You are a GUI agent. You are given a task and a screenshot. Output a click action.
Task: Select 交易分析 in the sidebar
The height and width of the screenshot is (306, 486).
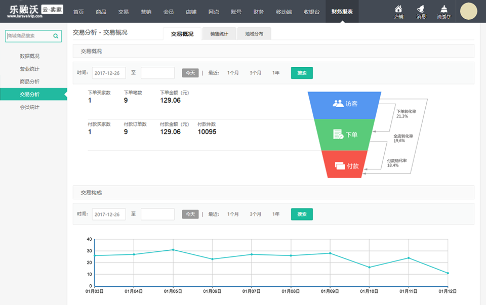click(33, 94)
